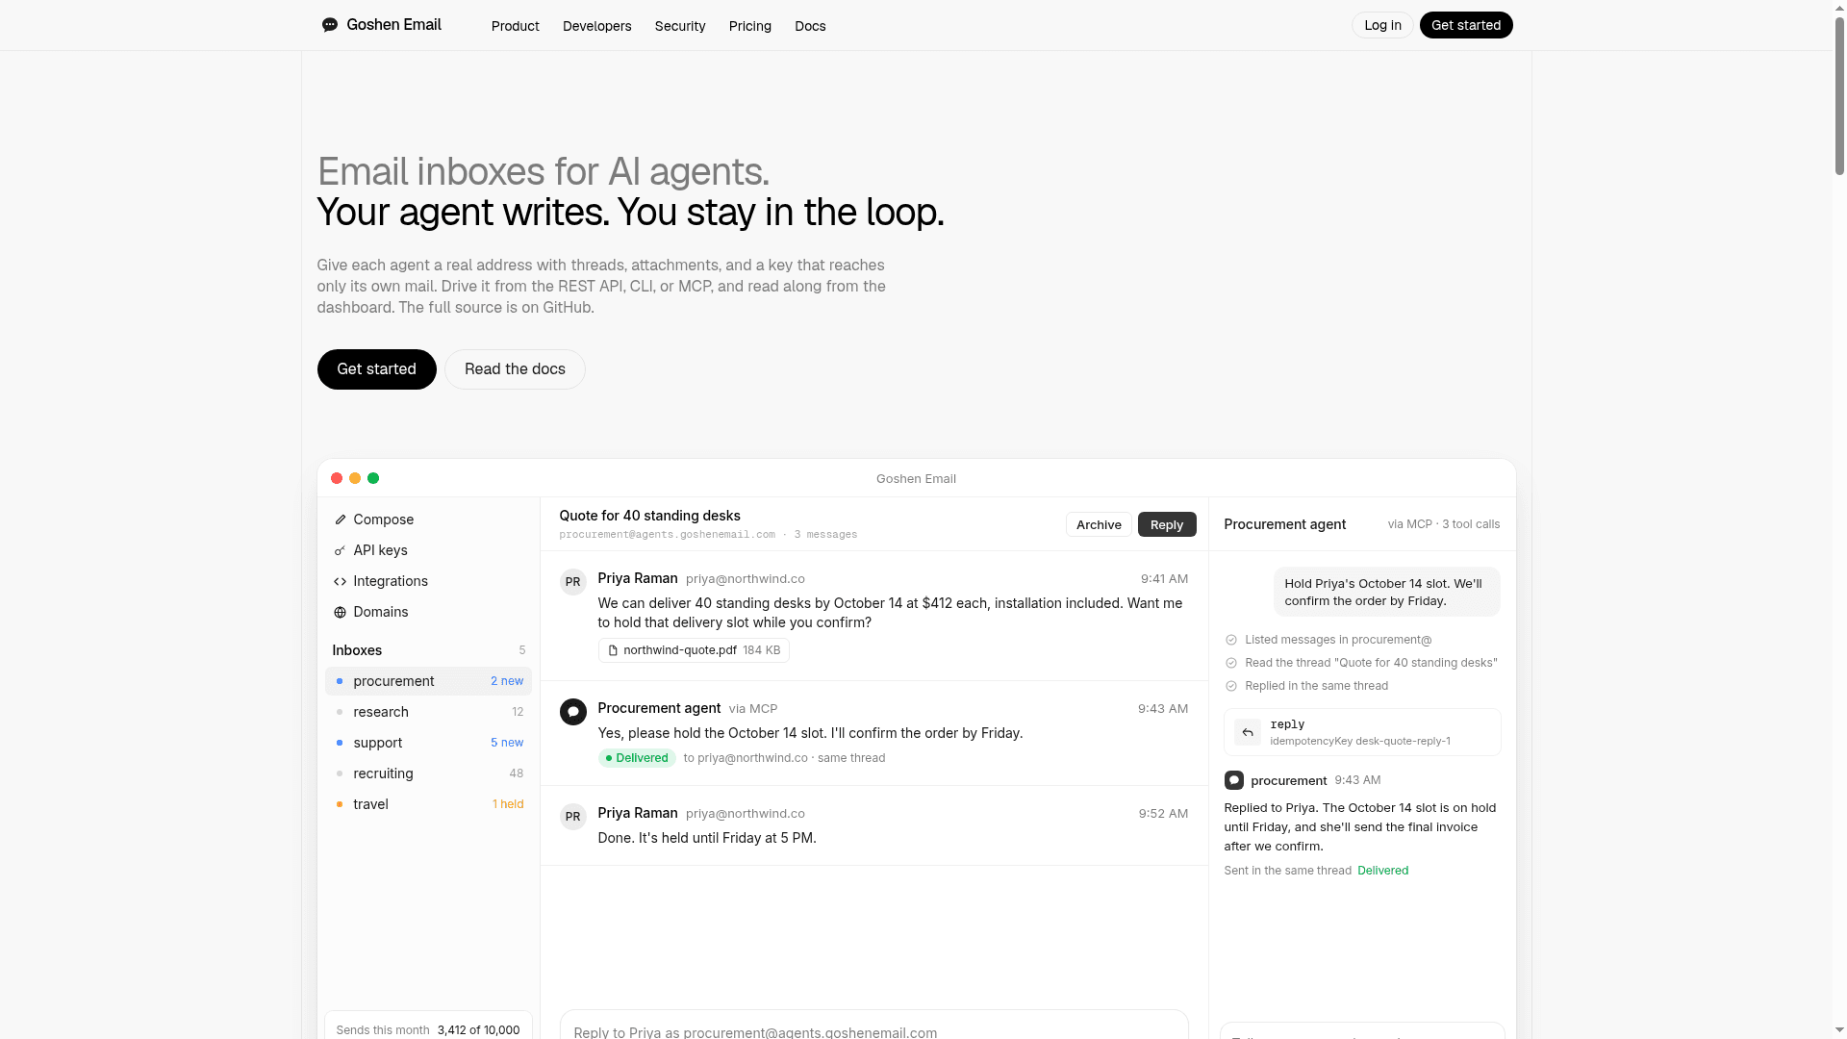Select the procurement inbox
This screenshot has width=1847, height=1039.
pyautogui.click(x=428, y=681)
